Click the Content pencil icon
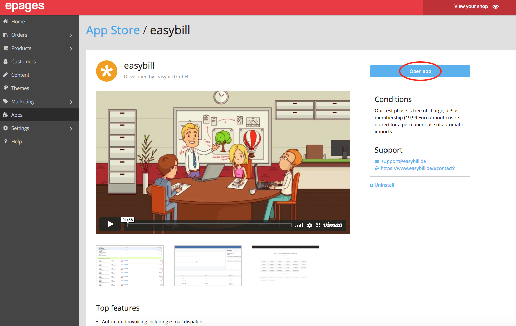The width and height of the screenshot is (516, 326). pos(5,75)
